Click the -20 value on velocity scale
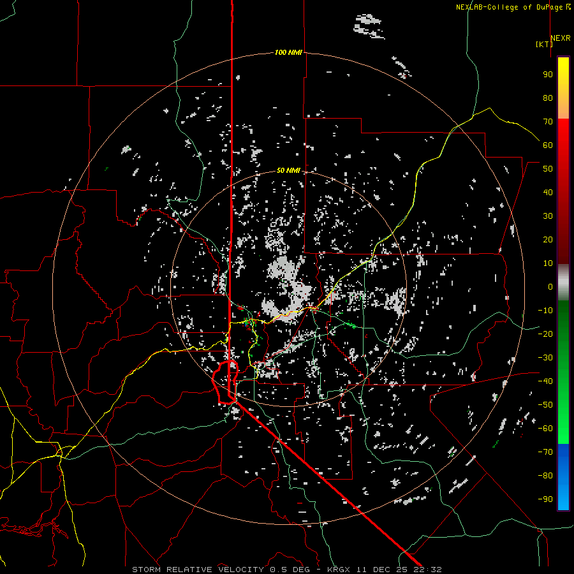Screen dimensions: 574x574 point(545,334)
